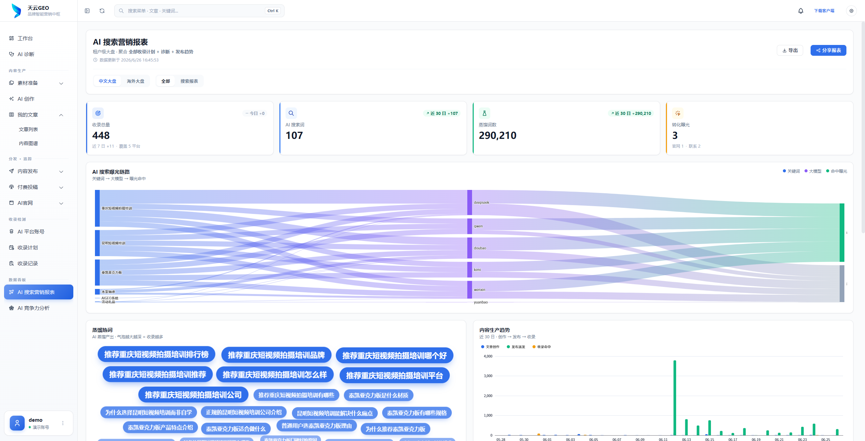Toggle 大模型 legend in exposure chart

point(813,171)
